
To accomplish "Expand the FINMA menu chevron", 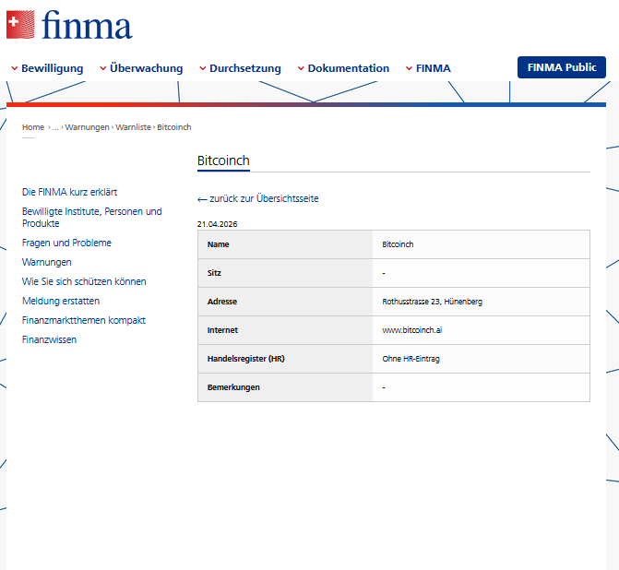I will (x=409, y=68).
